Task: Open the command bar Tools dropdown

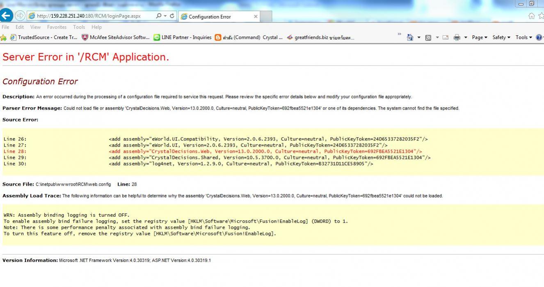Action: click(x=523, y=37)
